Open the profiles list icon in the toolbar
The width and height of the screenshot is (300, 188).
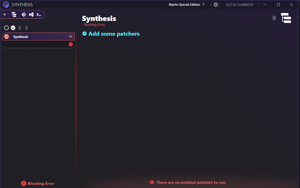[14, 14]
